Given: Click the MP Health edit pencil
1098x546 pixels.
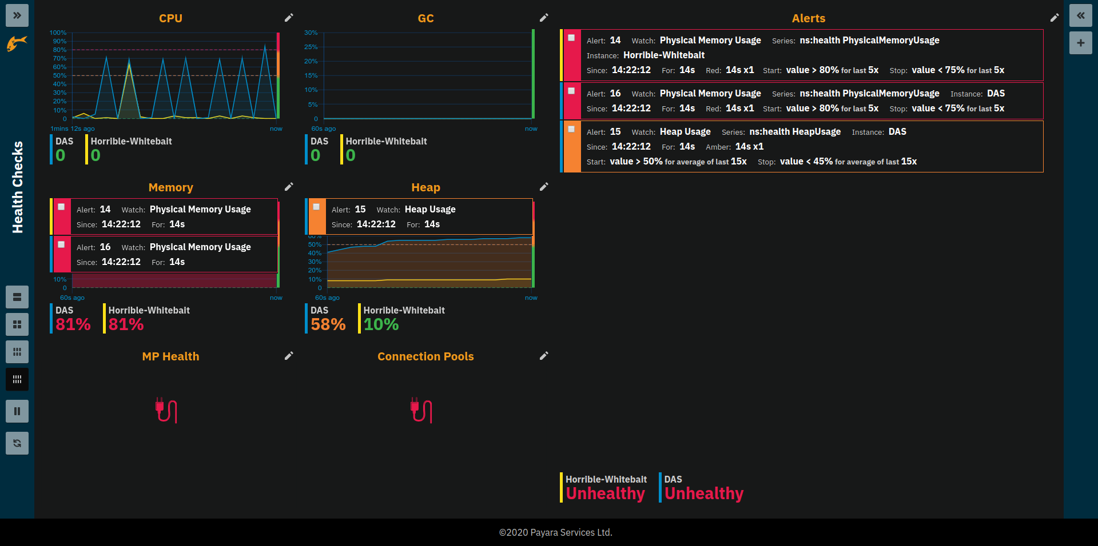Looking at the screenshot, I should pos(289,356).
